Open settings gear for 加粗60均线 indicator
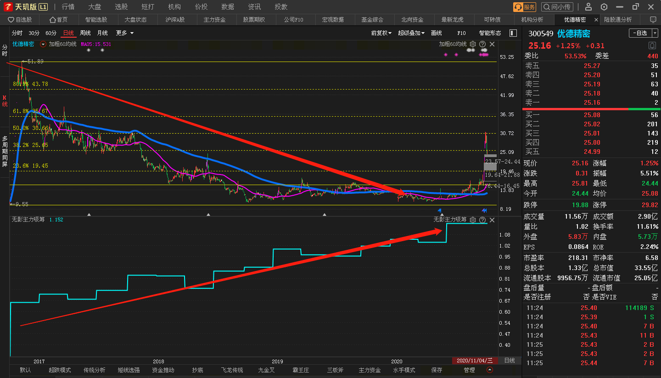The width and height of the screenshot is (661, 378). click(473, 44)
